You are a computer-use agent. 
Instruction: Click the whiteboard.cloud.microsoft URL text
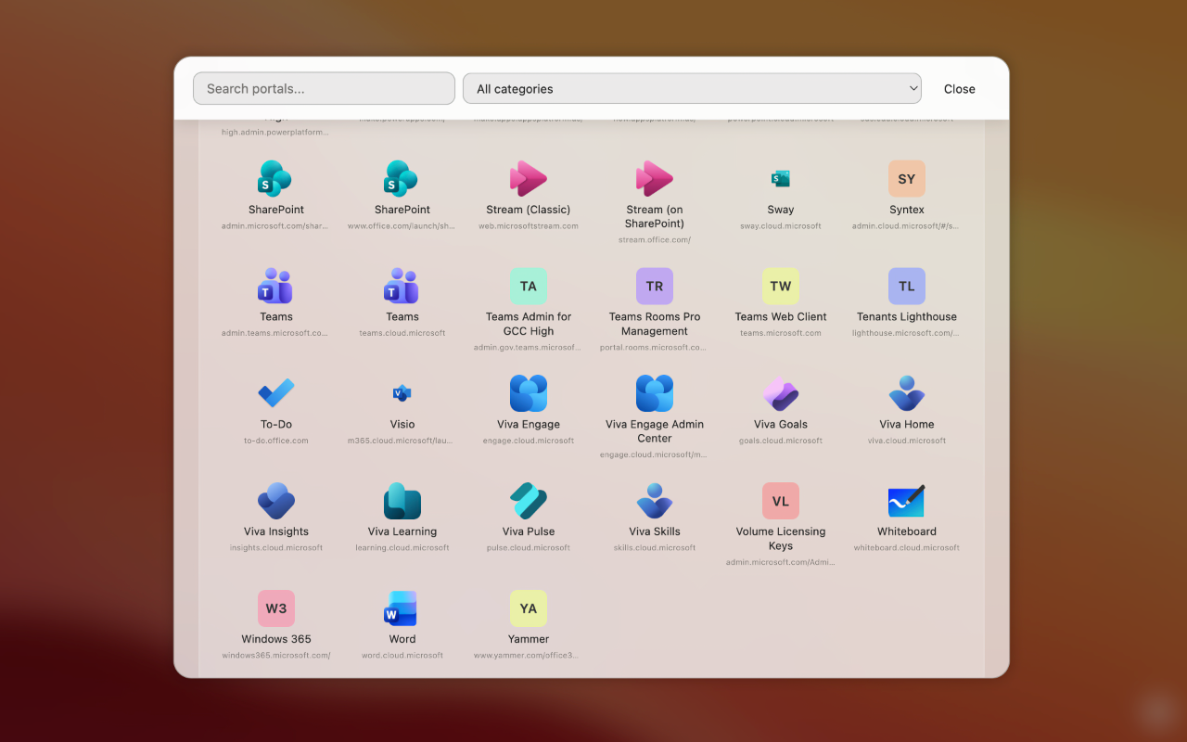[907, 548]
